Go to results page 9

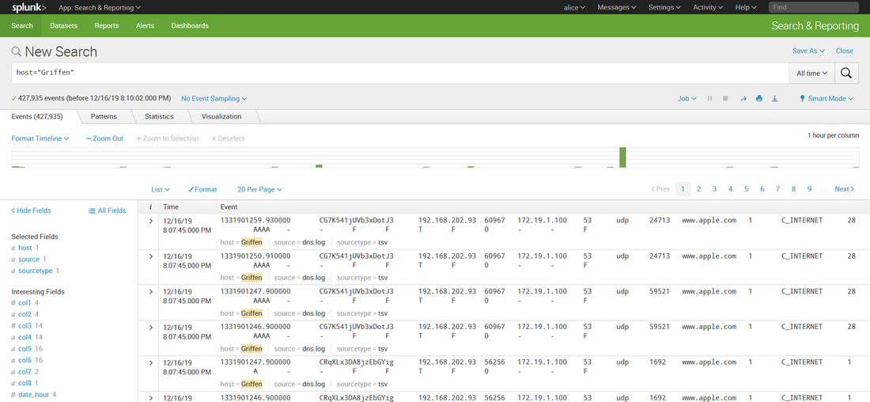[x=810, y=189]
